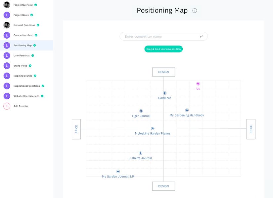Open the Positioning Map sidebar item
Viewport: 273px width, 198px height.
click(23, 46)
